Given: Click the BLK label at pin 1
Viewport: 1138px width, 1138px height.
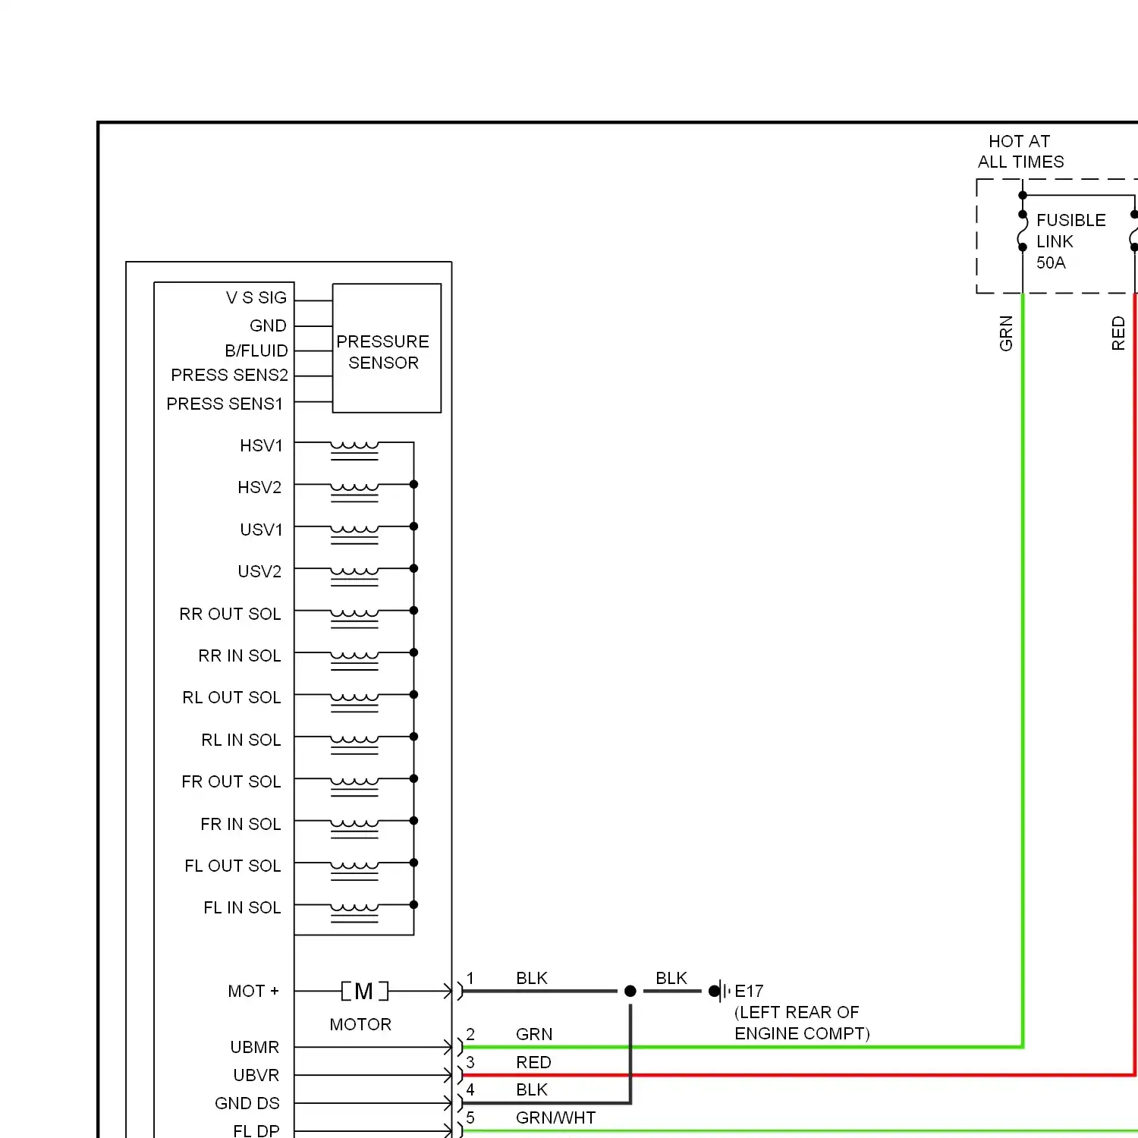Looking at the screenshot, I should tap(532, 978).
